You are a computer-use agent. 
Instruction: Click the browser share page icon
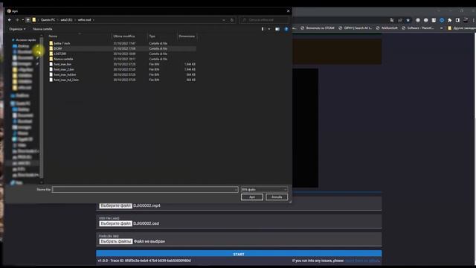click(x=400, y=20)
